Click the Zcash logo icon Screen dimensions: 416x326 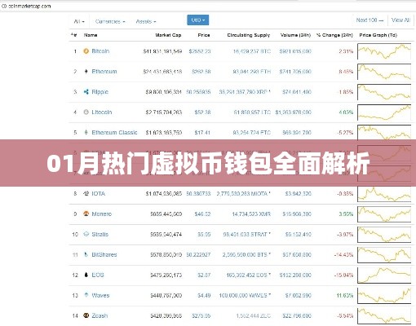tap(86, 315)
